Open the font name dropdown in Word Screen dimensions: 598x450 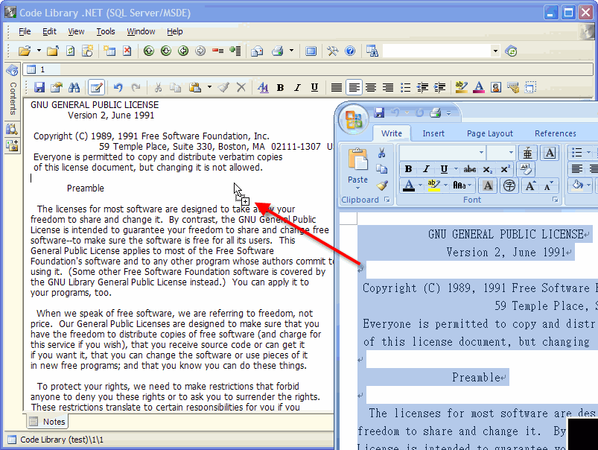481,153
